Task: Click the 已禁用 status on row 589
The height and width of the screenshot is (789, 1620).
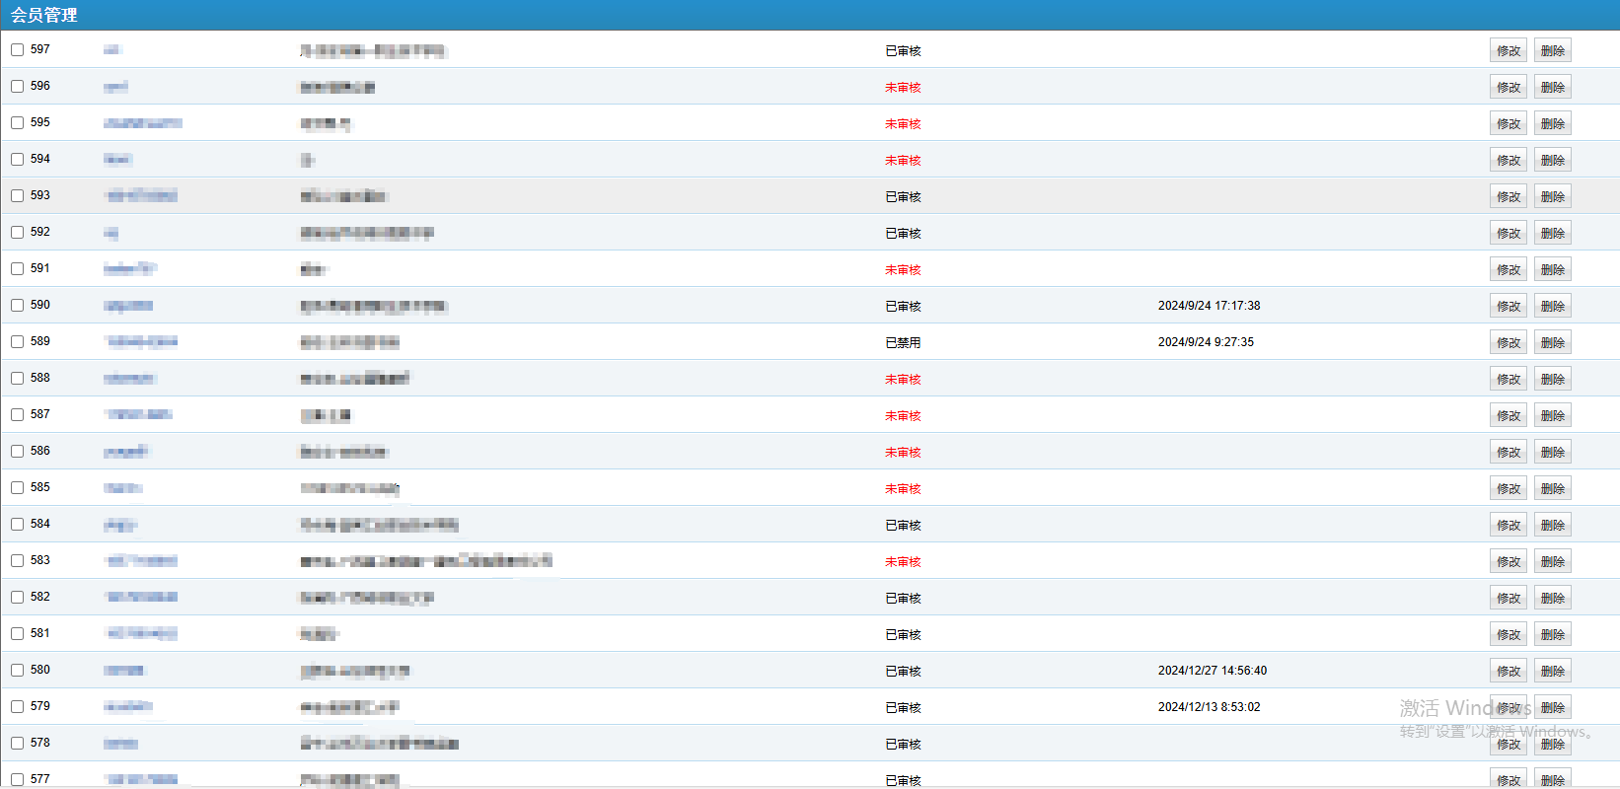Action: (902, 343)
